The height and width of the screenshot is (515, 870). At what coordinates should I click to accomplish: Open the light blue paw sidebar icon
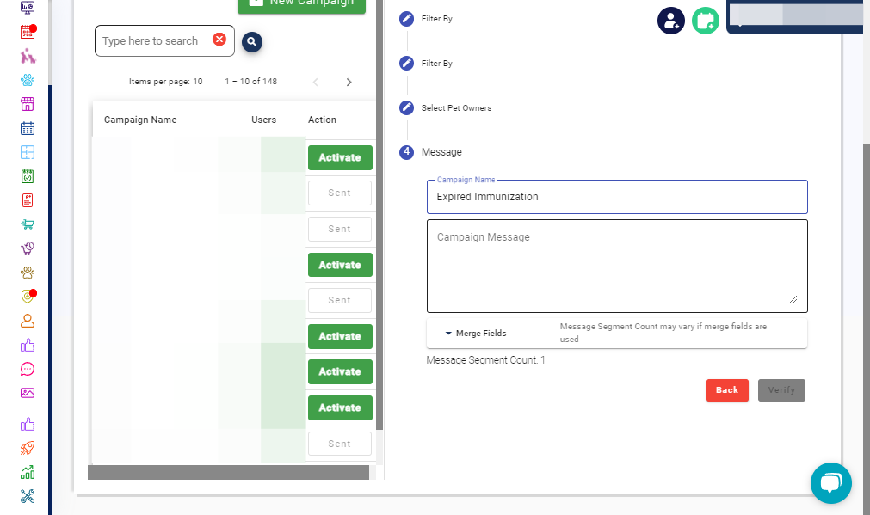pos(28,80)
